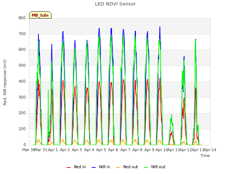The height and width of the screenshot is (174, 232).
Task: Click the 600 y-axis tick label
Action: pyautogui.click(x=22, y=50)
